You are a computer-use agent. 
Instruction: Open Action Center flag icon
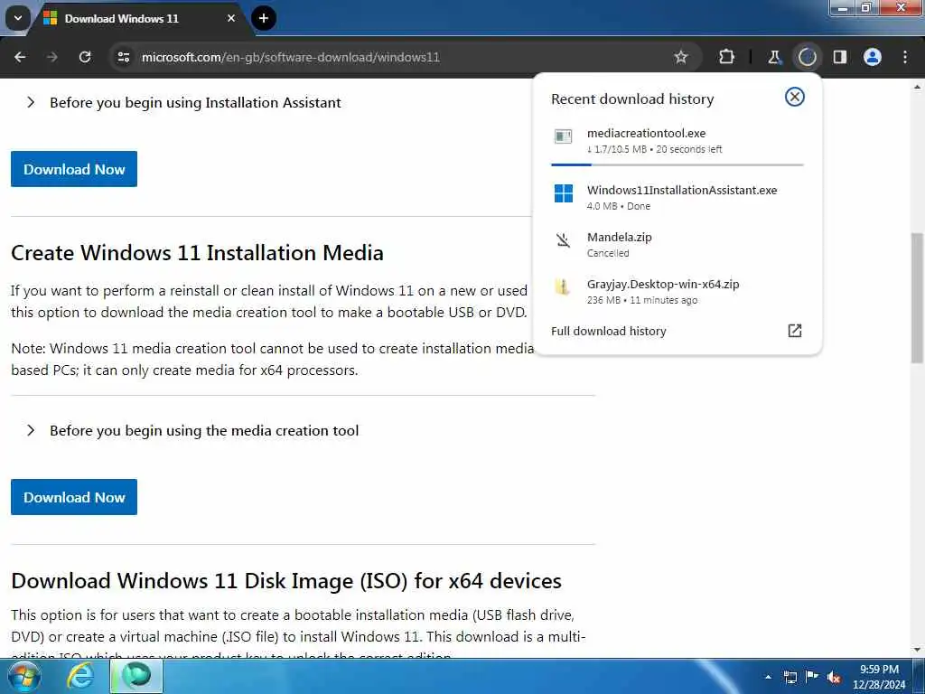click(x=812, y=677)
